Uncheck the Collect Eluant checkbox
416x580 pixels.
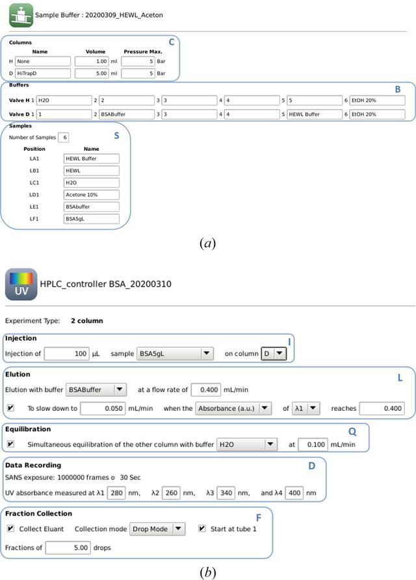click(10, 529)
